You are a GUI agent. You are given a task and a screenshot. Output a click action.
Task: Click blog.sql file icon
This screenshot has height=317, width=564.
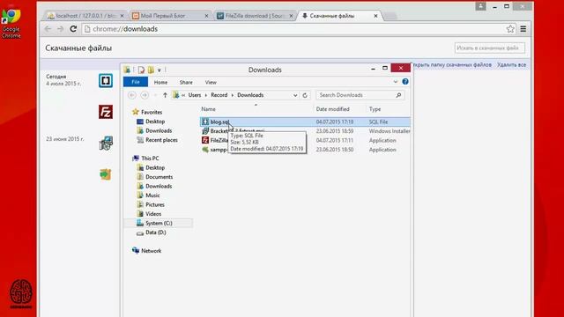coord(205,122)
